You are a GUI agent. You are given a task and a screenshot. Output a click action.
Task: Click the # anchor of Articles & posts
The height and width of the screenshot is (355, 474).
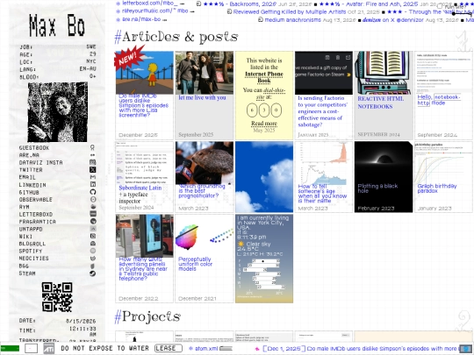[x=118, y=37]
